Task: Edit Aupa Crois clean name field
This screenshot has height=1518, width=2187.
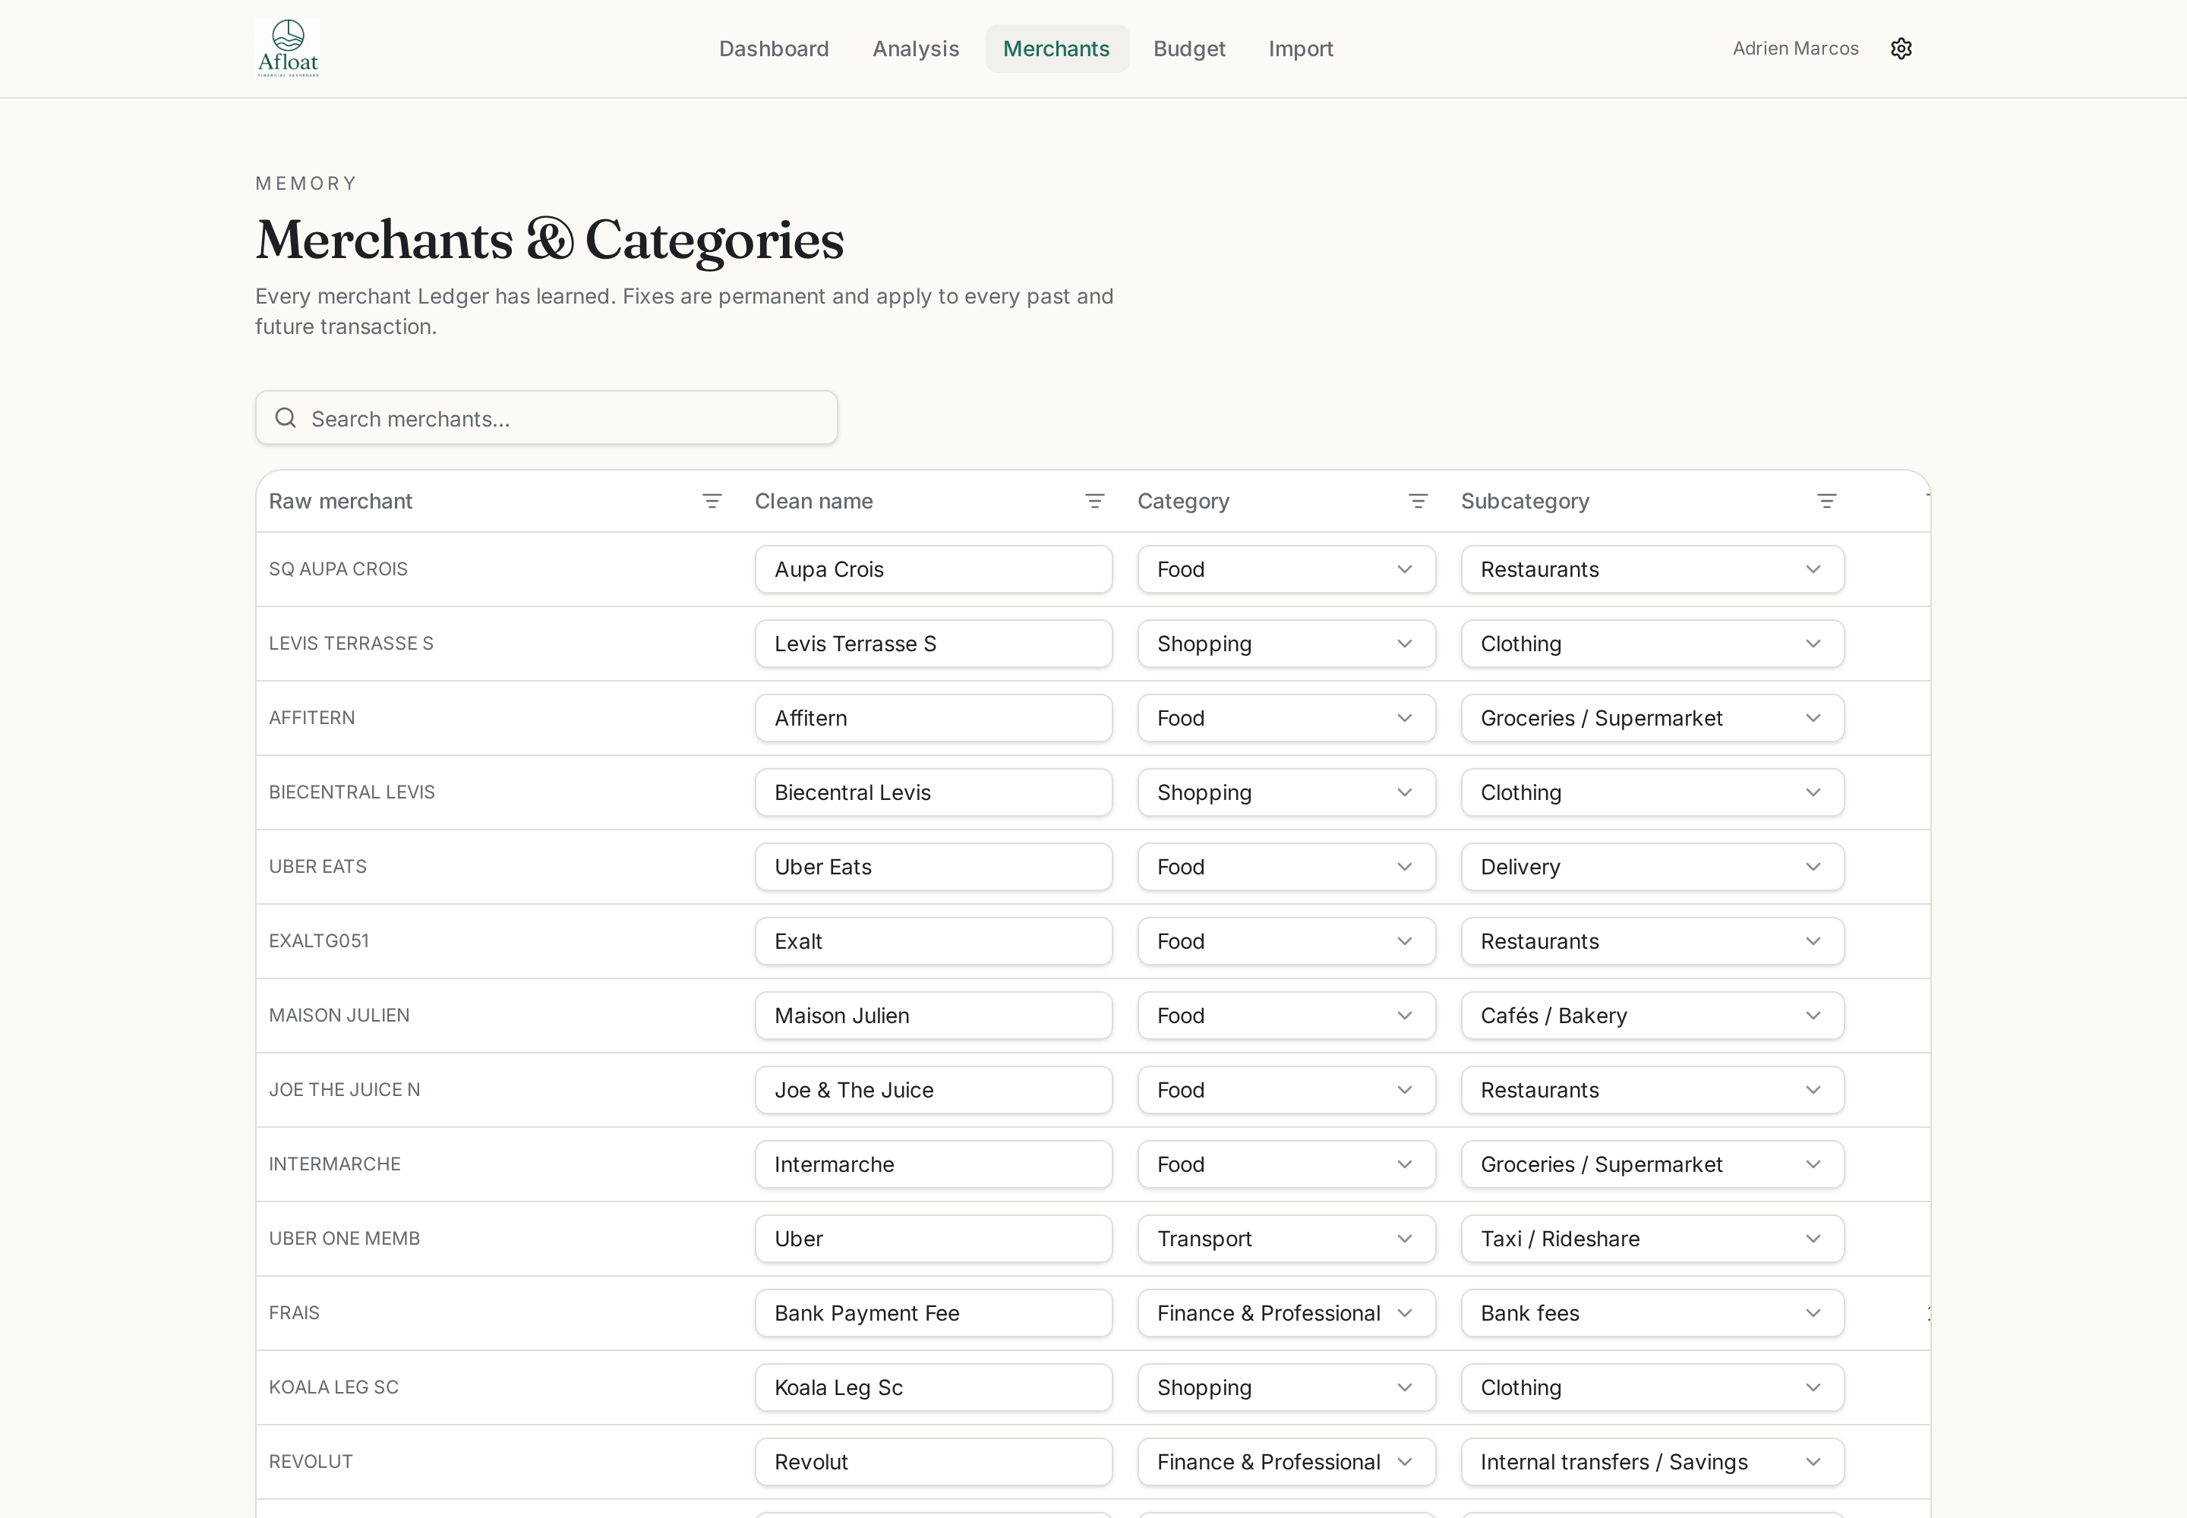Action: [933, 568]
